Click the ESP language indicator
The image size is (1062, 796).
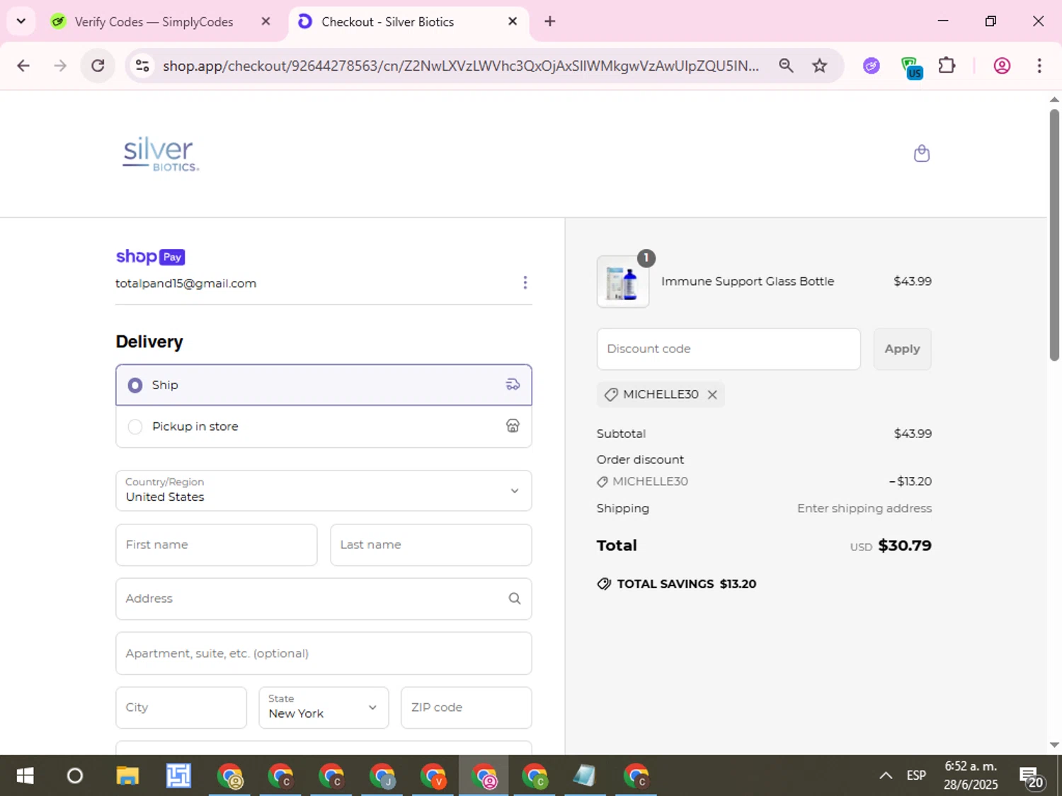[916, 775]
